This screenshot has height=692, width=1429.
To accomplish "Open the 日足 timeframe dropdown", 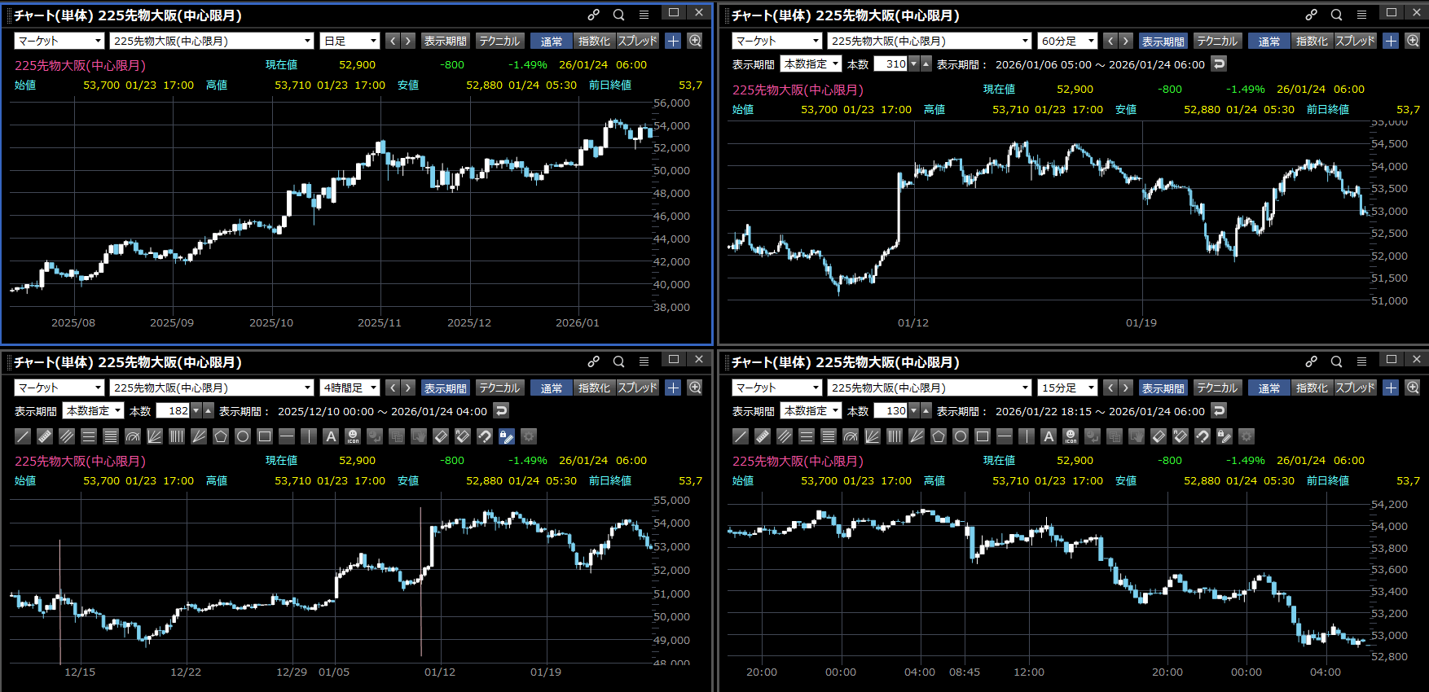I will [x=350, y=41].
